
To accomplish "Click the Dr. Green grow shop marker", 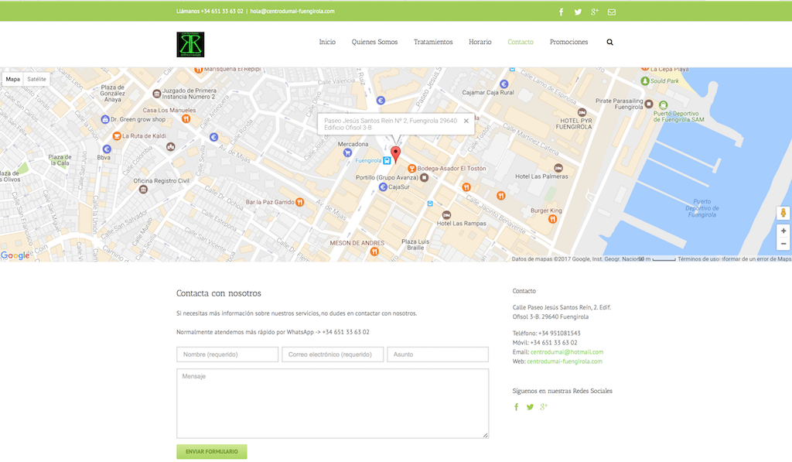I will pyautogui.click(x=105, y=120).
